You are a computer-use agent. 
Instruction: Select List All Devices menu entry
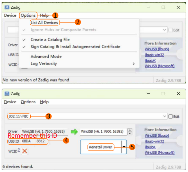pyautogui.click(x=45, y=22)
